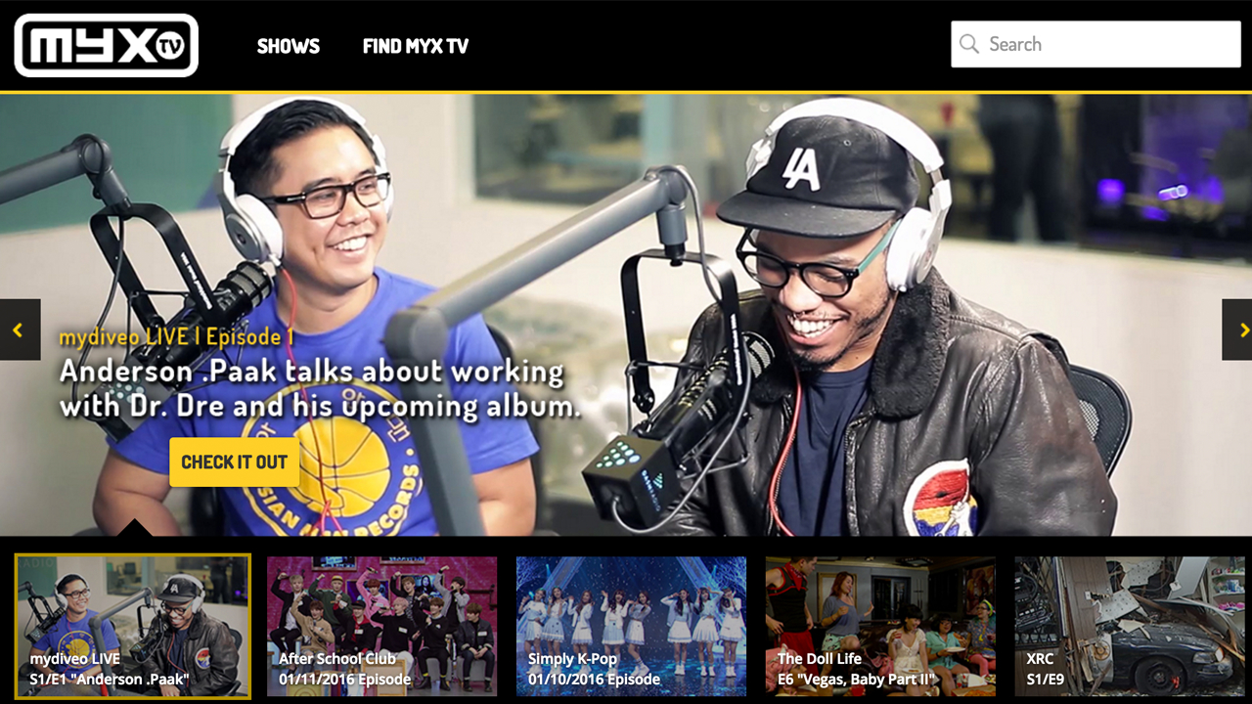Go to next slide arrow
This screenshot has width=1252, height=704.
(1237, 330)
